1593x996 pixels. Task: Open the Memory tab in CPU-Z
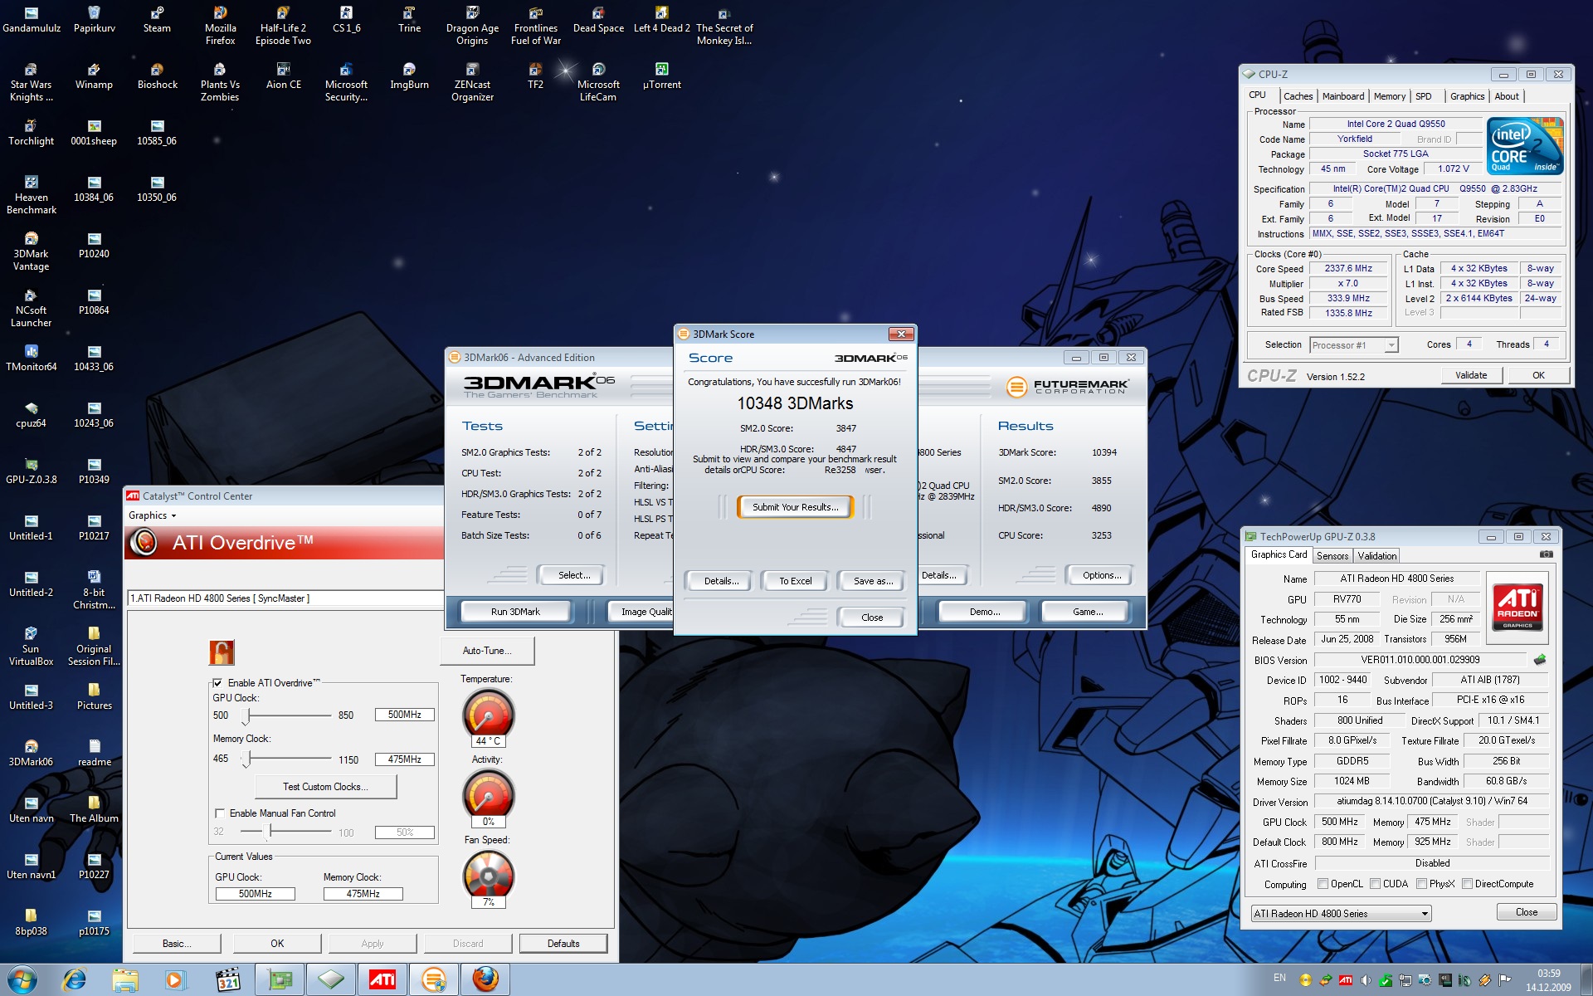pyautogui.click(x=1389, y=96)
